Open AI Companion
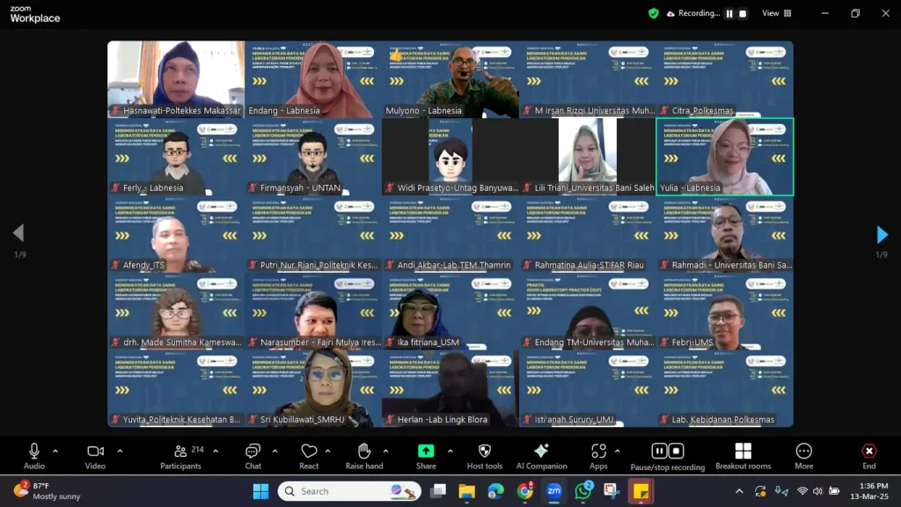Image resolution: width=901 pixels, height=507 pixels. pos(541,454)
